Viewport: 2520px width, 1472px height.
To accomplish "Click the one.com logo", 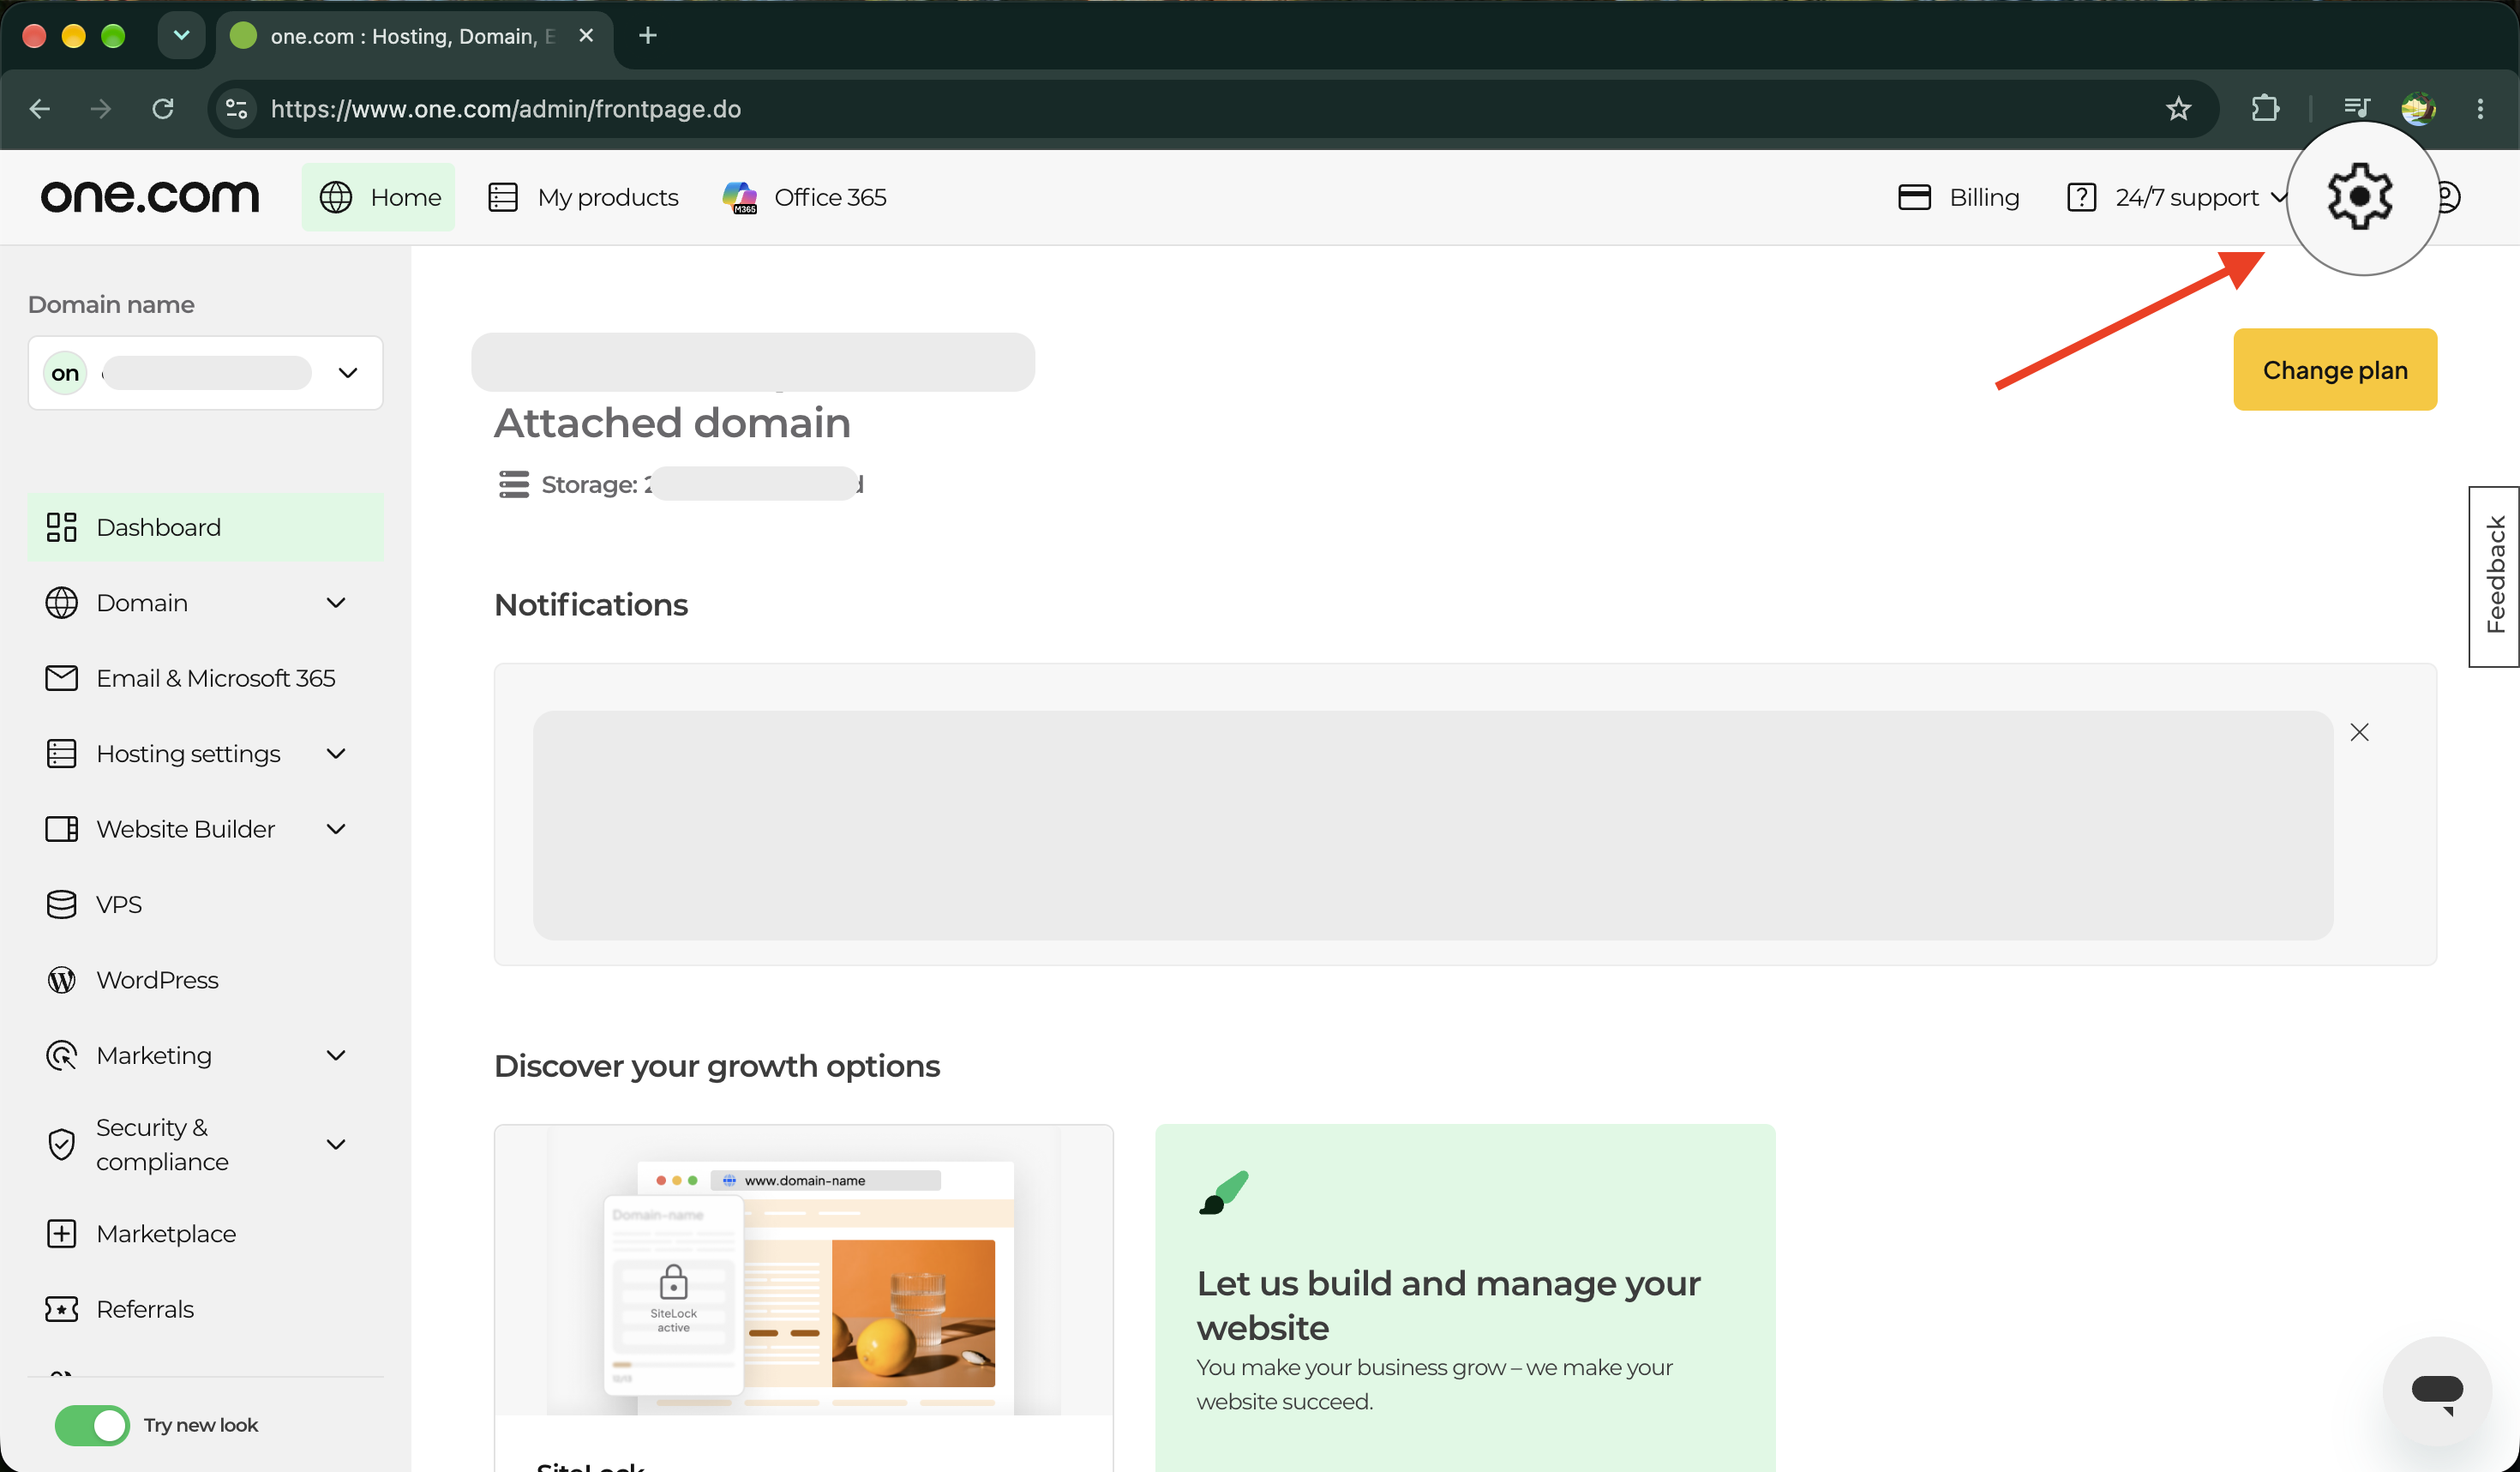I will 150,196.
